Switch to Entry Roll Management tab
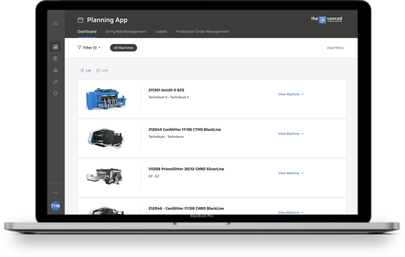The width and height of the screenshot is (405, 257). [126, 32]
